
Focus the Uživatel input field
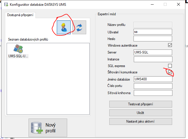pyautogui.click(x=153, y=32)
